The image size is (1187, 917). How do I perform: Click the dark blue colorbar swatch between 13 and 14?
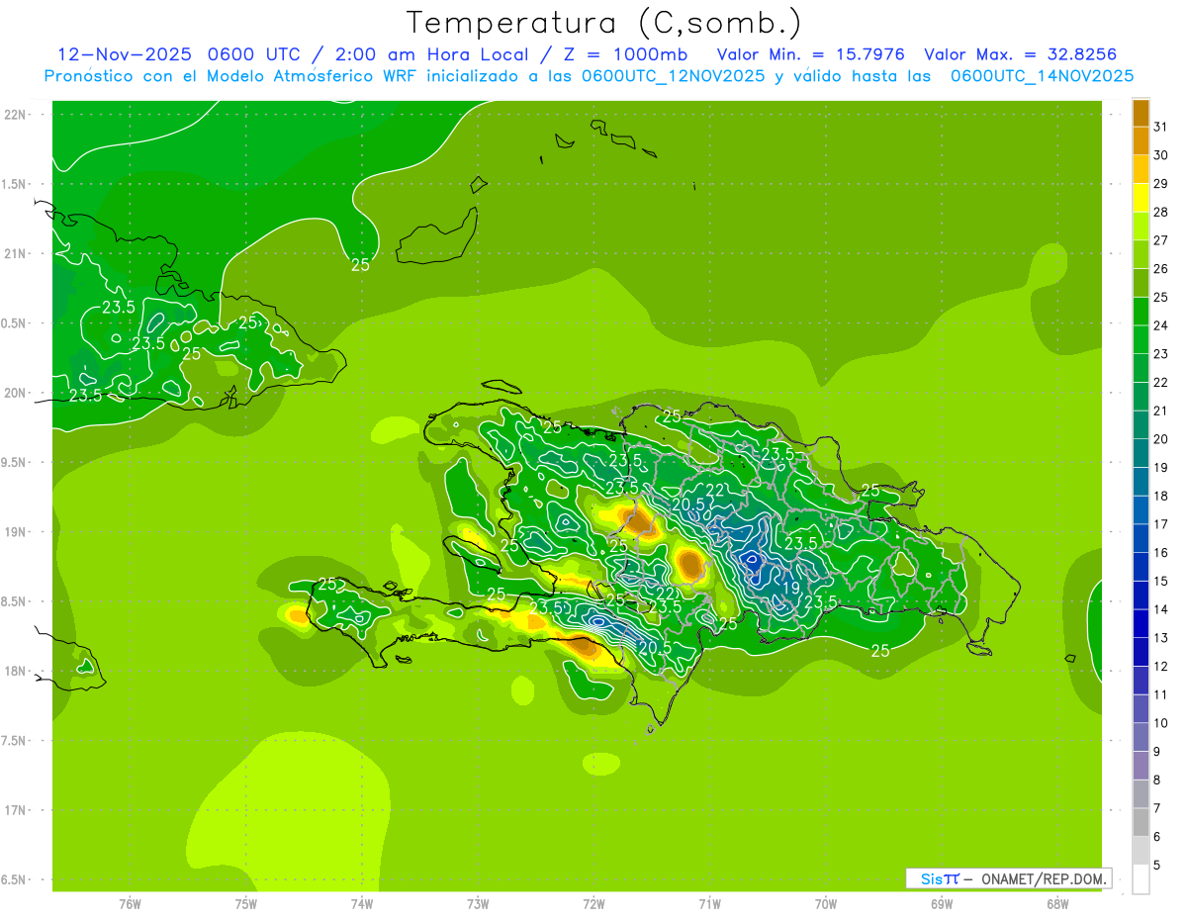(x=1141, y=623)
